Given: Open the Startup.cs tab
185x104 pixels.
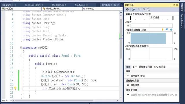Looking at the screenshot, I should pyautogui.click(x=80, y=5).
